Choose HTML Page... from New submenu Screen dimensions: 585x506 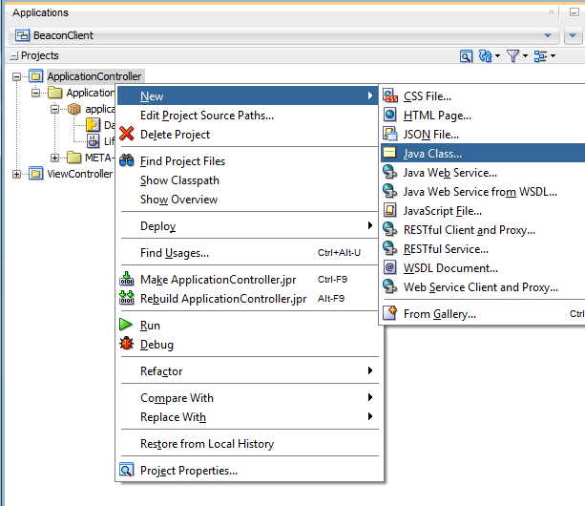coord(483,115)
